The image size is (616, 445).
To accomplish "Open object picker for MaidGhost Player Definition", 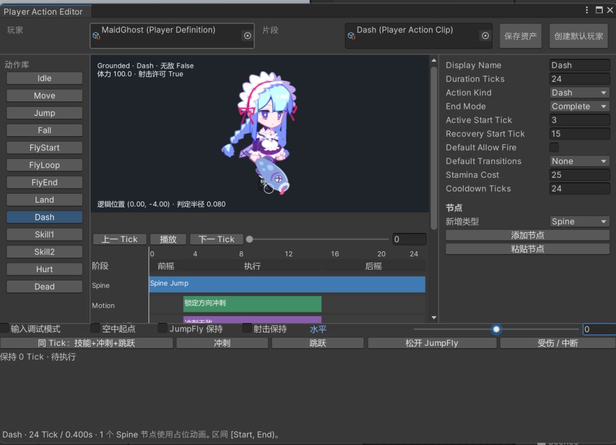I will [x=248, y=36].
